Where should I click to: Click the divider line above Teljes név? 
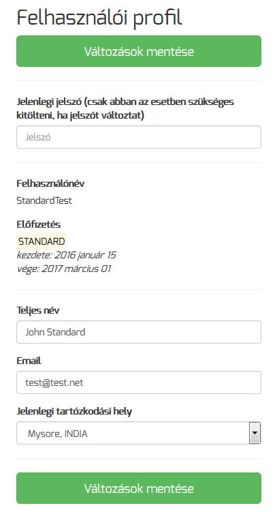coord(139,289)
